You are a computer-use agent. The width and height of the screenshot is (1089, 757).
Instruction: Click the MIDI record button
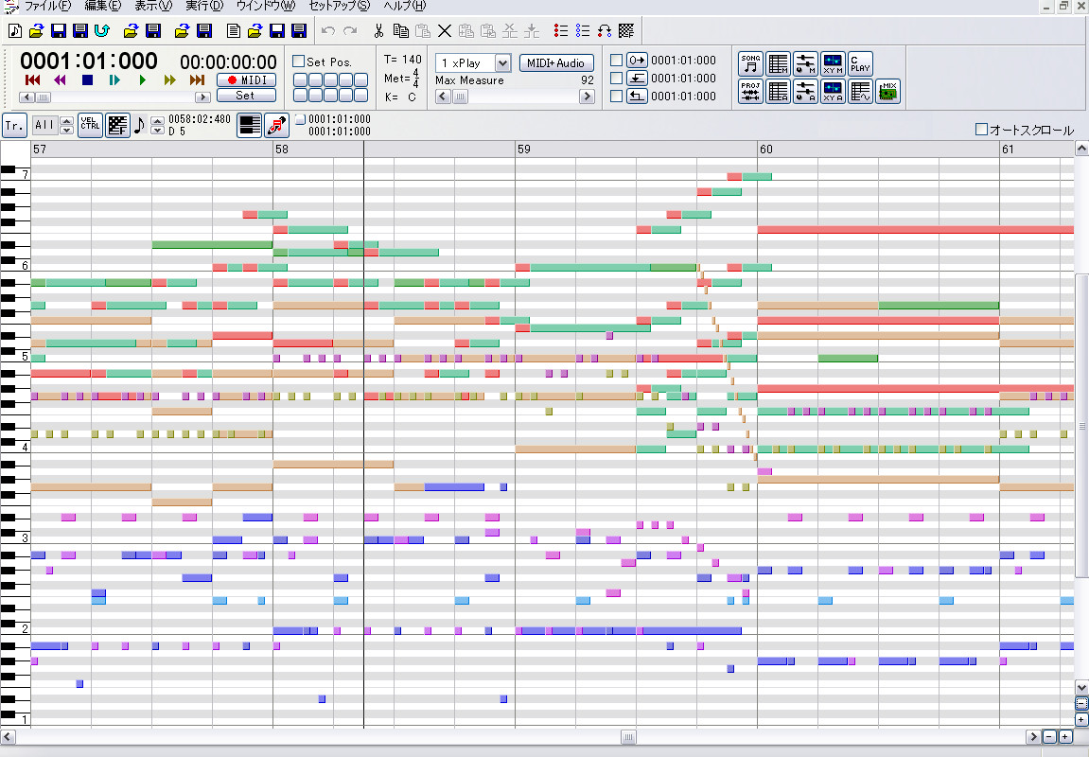(247, 79)
